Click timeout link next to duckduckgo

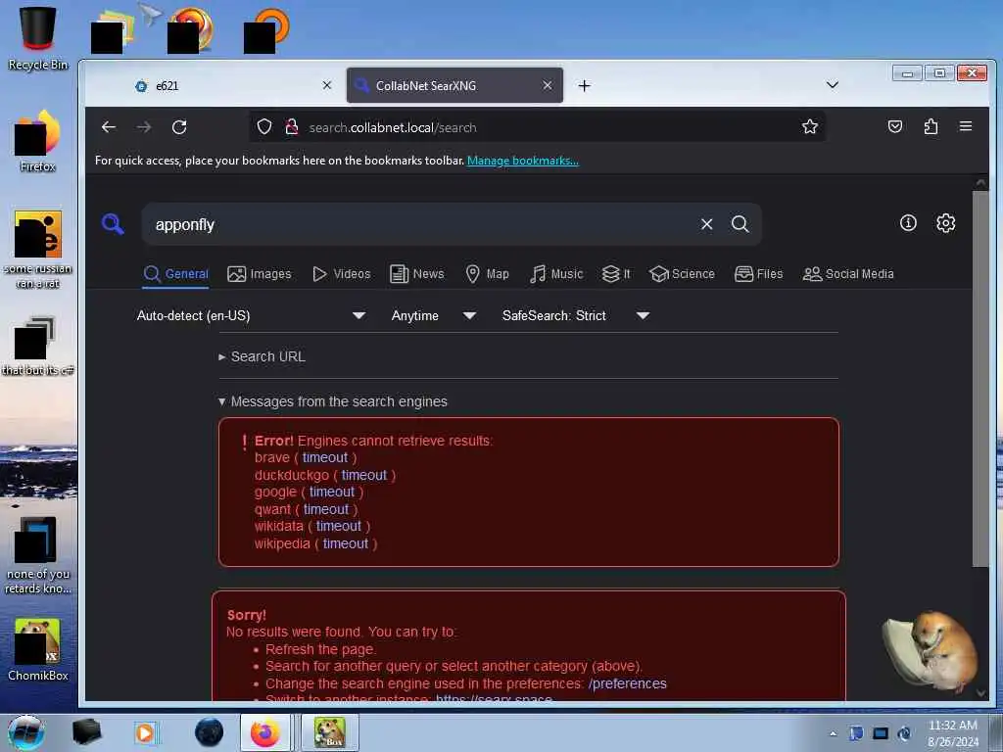(x=364, y=475)
